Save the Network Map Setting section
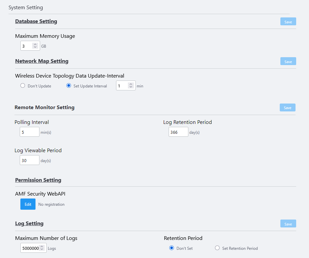 288,61
